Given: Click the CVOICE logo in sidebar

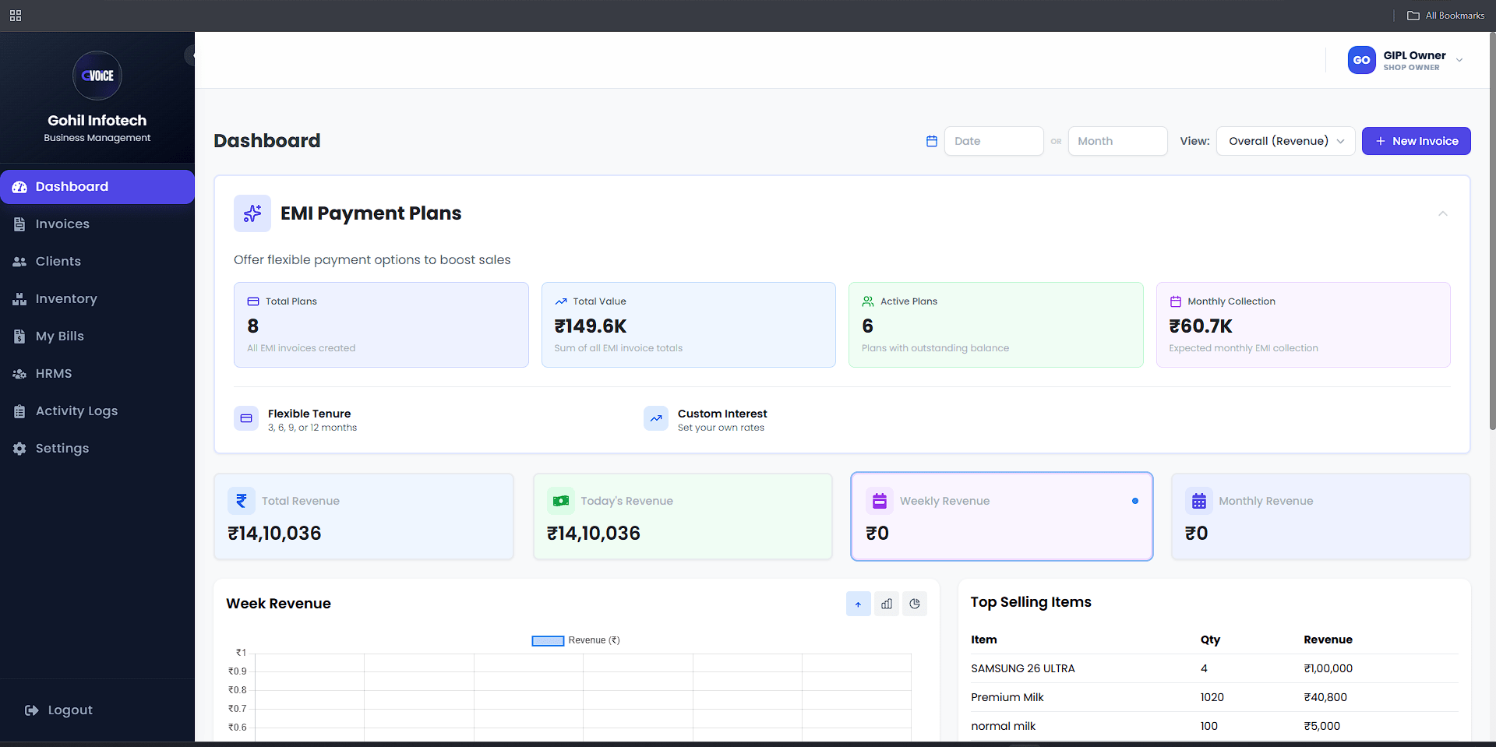Looking at the screenshot, I should pos(97,76).
